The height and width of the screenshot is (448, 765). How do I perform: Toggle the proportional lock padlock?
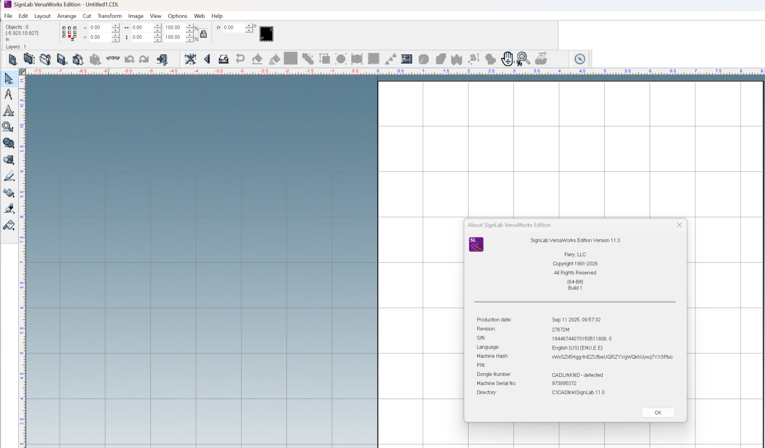point(204,34)
